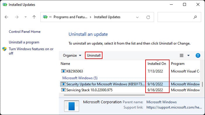
Task: Click the shield icon beside Windows features
Action: coord(4,49)
